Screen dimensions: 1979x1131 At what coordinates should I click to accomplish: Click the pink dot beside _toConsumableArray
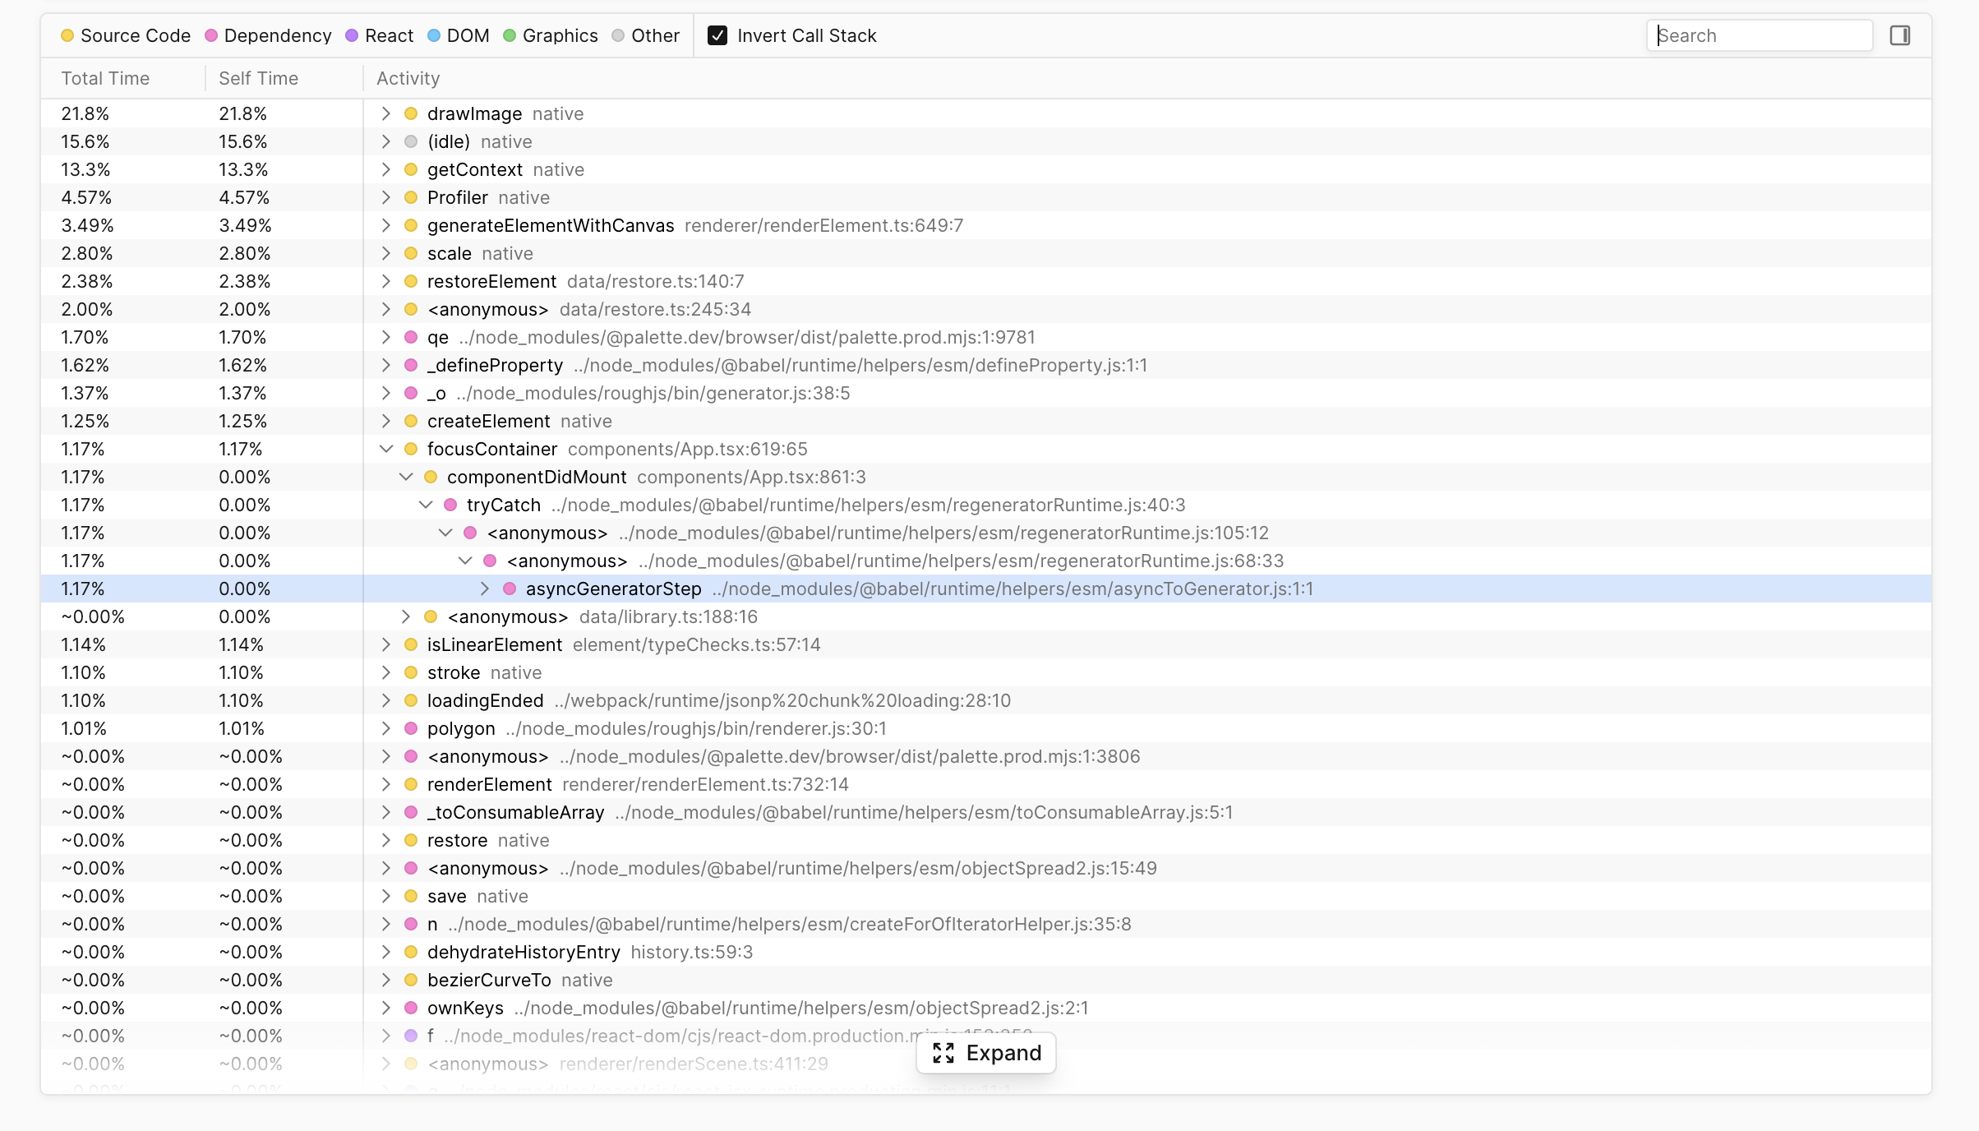click(411, 812)
